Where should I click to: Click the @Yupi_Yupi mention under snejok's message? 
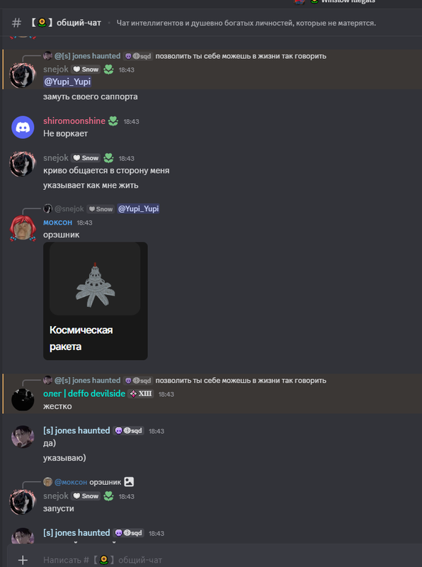[67, 82]
